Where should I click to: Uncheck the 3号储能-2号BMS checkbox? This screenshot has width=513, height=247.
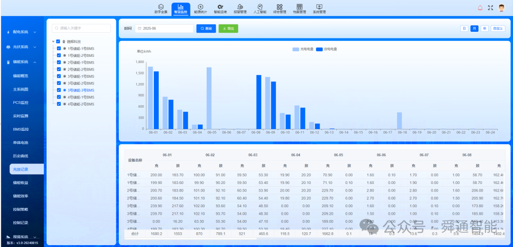[59, 83]
